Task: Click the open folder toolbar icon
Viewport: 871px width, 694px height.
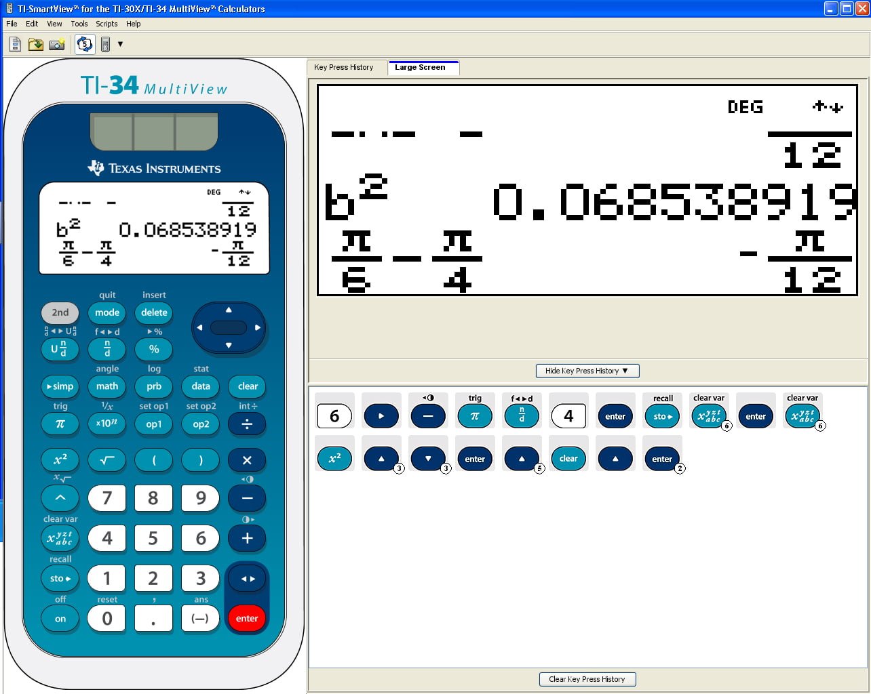Action: coord(36,45)
